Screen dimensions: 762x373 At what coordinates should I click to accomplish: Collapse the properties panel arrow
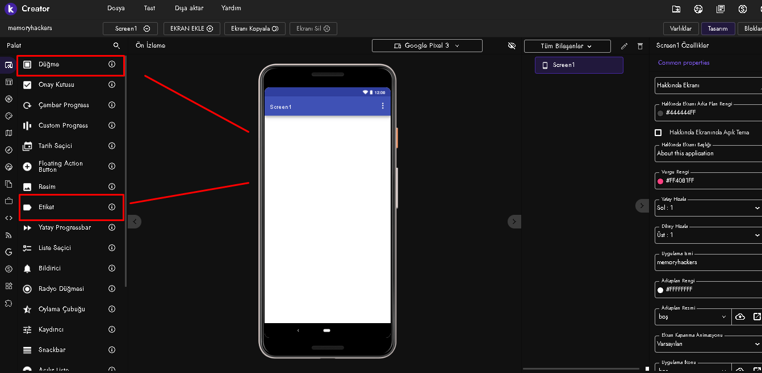click(x=642, y=206)
